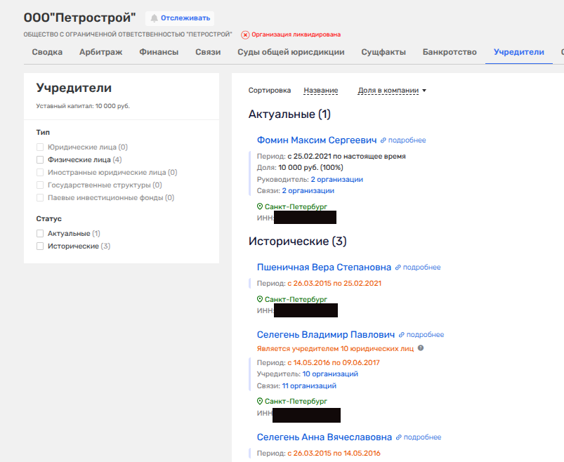Click the Отслеживать button
Image resolution: width=564 pixels, height=462 pixels.
click(x=180, y=18)
